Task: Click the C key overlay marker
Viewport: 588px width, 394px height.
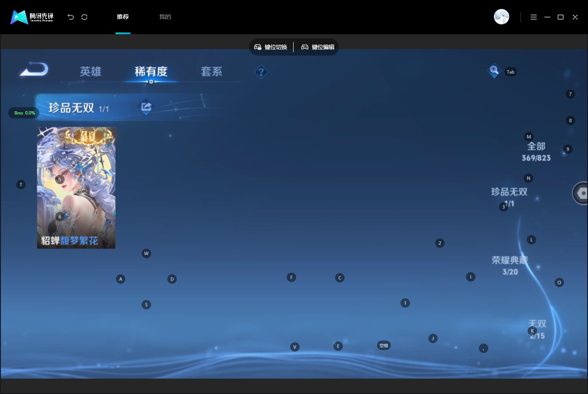Action: tap(340, 278)
